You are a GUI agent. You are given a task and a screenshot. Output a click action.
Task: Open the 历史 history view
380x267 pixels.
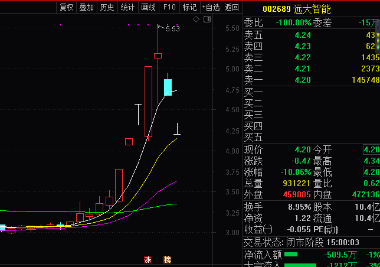[x=107, y=7]
